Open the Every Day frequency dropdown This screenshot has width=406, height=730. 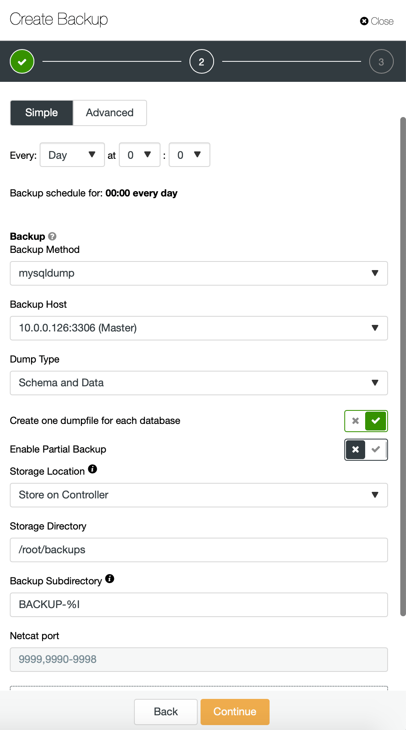point(72,155)
